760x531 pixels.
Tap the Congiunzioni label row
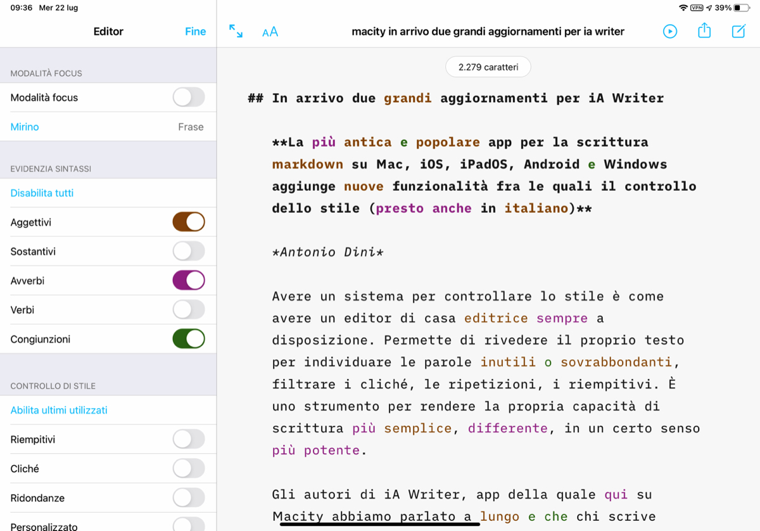(x=108, y=339)
